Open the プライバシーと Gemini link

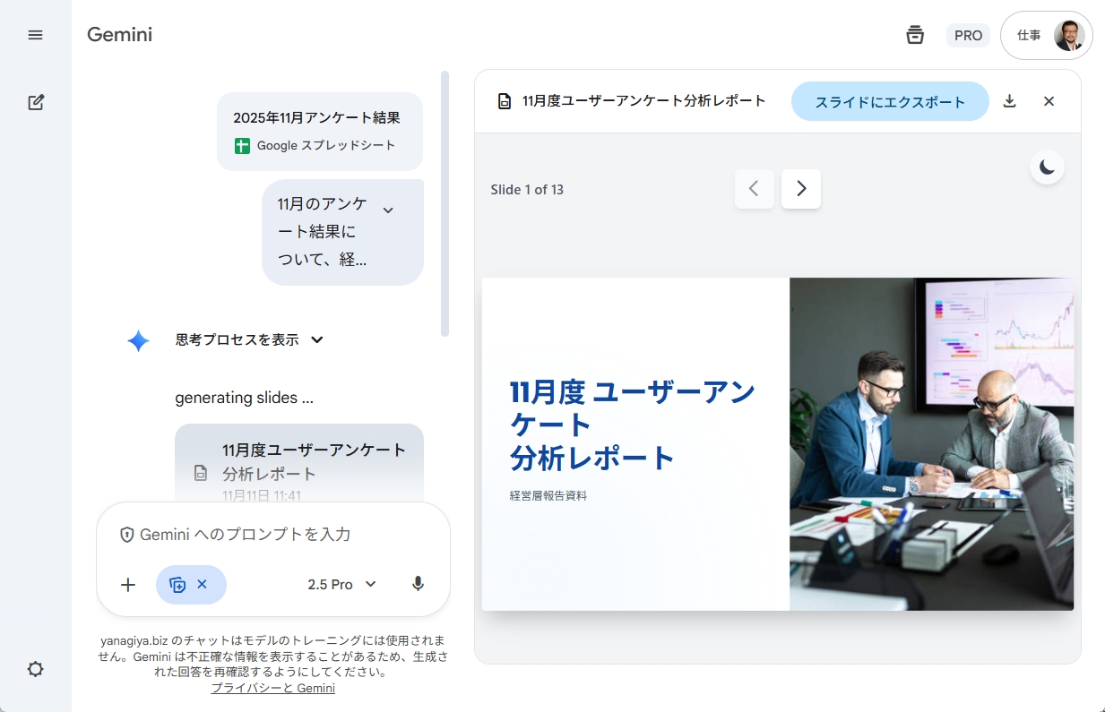coord(272,688)
